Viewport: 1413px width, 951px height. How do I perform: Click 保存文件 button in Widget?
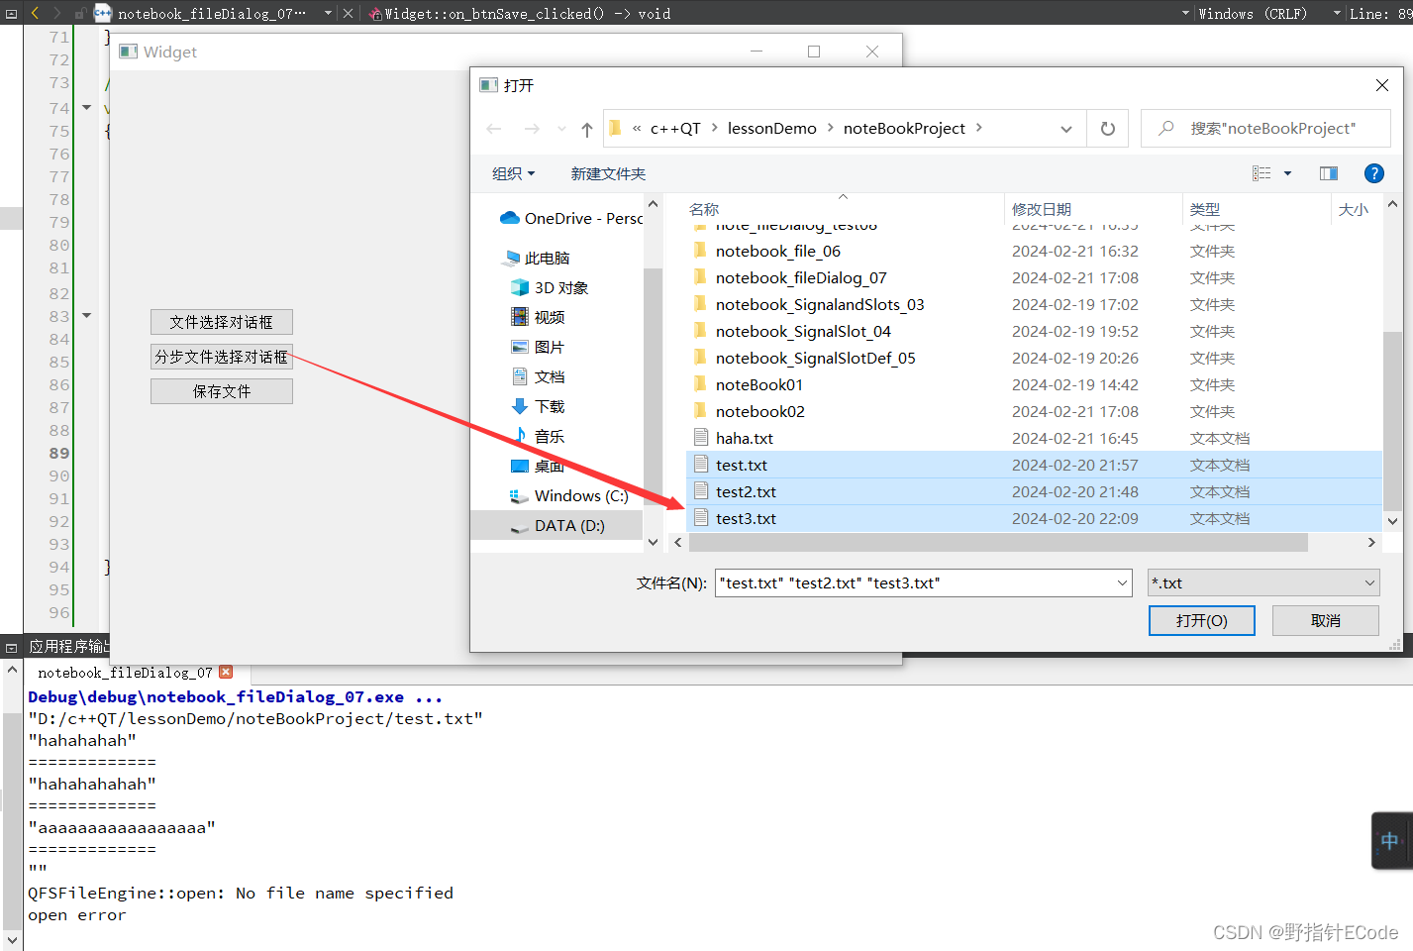pyautogui.click(x=222, y=391)
